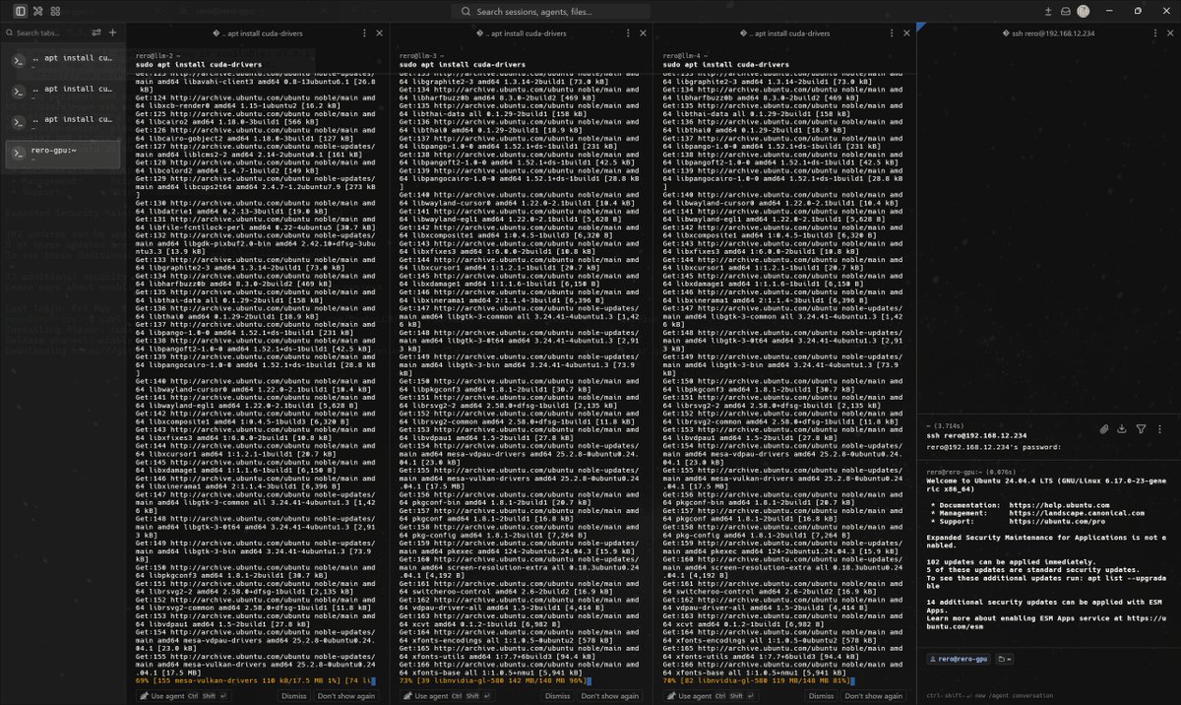This screenshot has height=705, width=1181.
Task: Select the rero-gpu:~ tab in sidebar
Action: click(63, 153)
